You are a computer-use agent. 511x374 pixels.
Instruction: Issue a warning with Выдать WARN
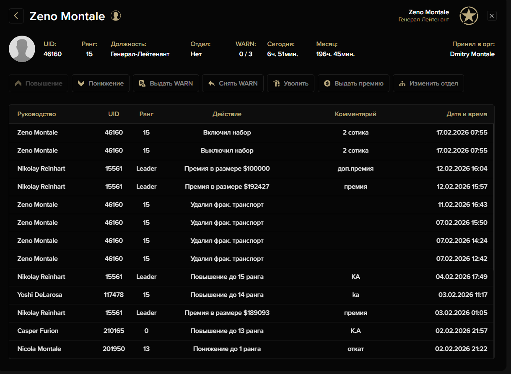166,83
